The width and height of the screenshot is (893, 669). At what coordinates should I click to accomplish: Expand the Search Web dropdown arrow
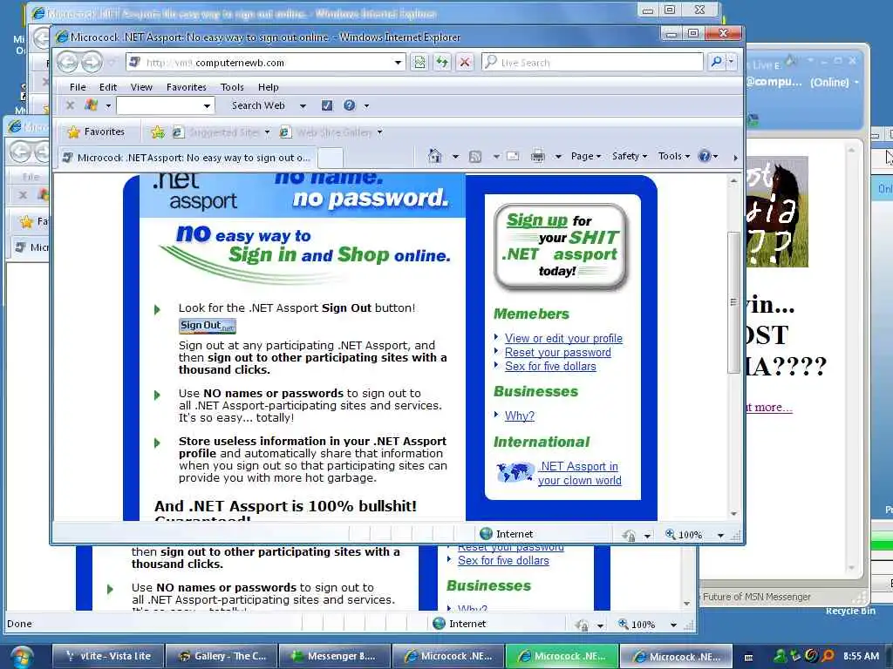(303, 105)
